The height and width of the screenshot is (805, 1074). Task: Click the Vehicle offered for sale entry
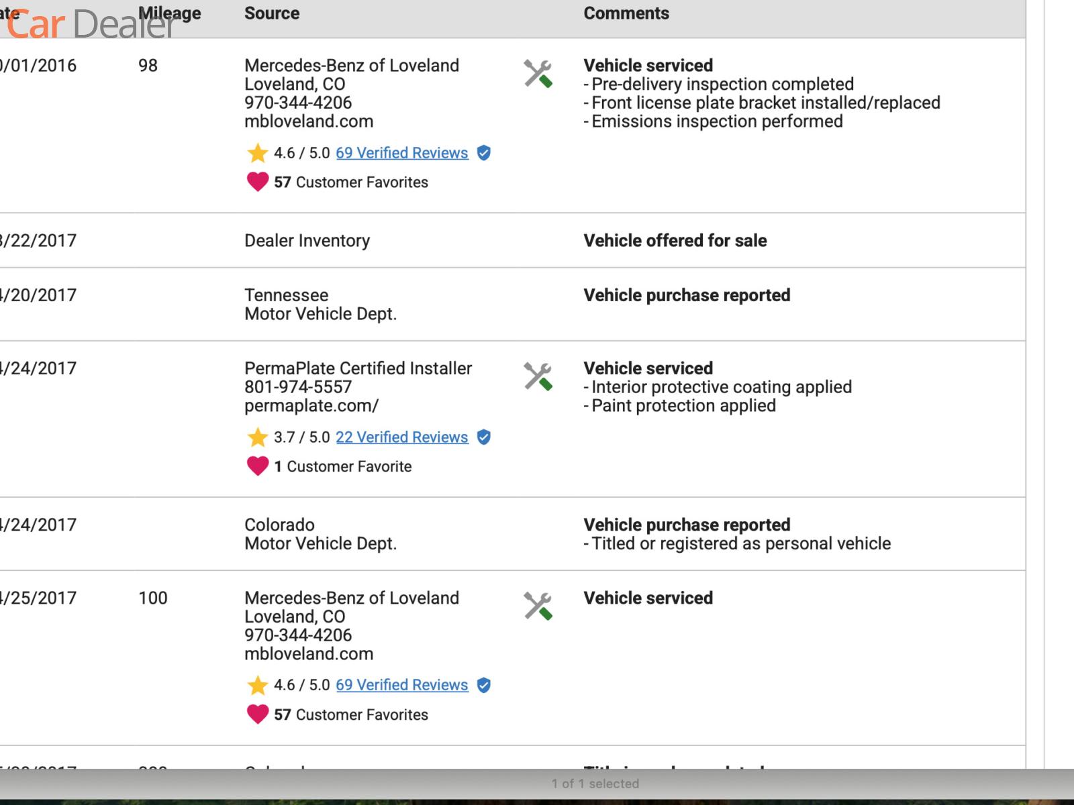point(675,241)
